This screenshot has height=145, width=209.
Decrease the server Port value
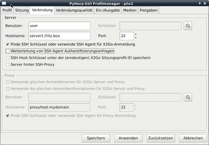(x=136, y=38)
